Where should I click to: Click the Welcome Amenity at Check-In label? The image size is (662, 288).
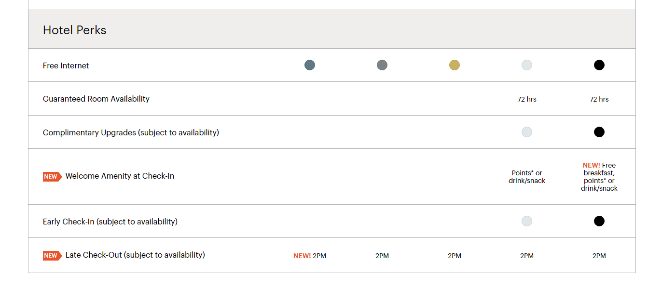click(x=120, y=176)
